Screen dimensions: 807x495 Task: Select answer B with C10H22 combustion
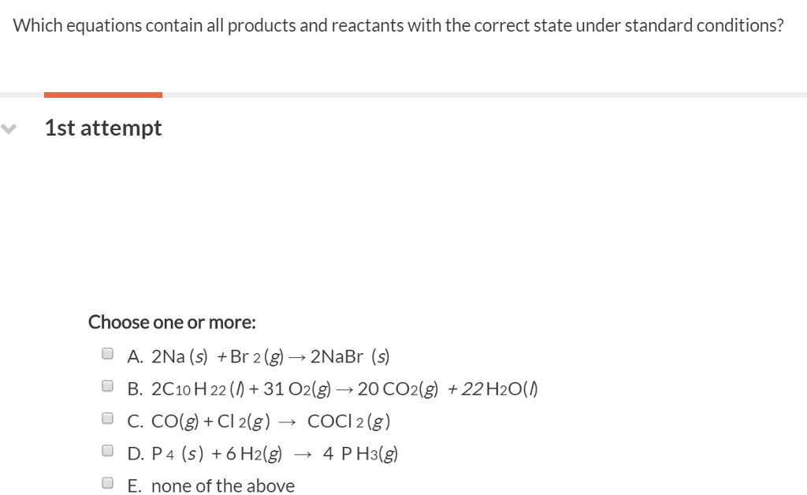click(331, 389)
